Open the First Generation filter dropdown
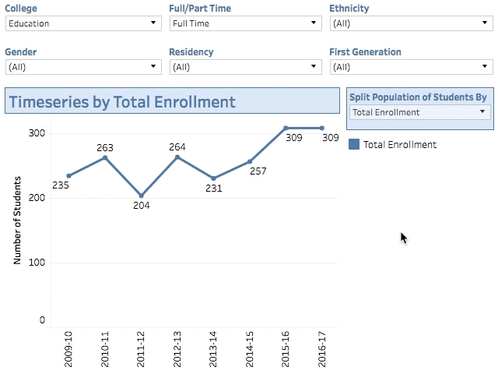 click(x=412, y=67)
